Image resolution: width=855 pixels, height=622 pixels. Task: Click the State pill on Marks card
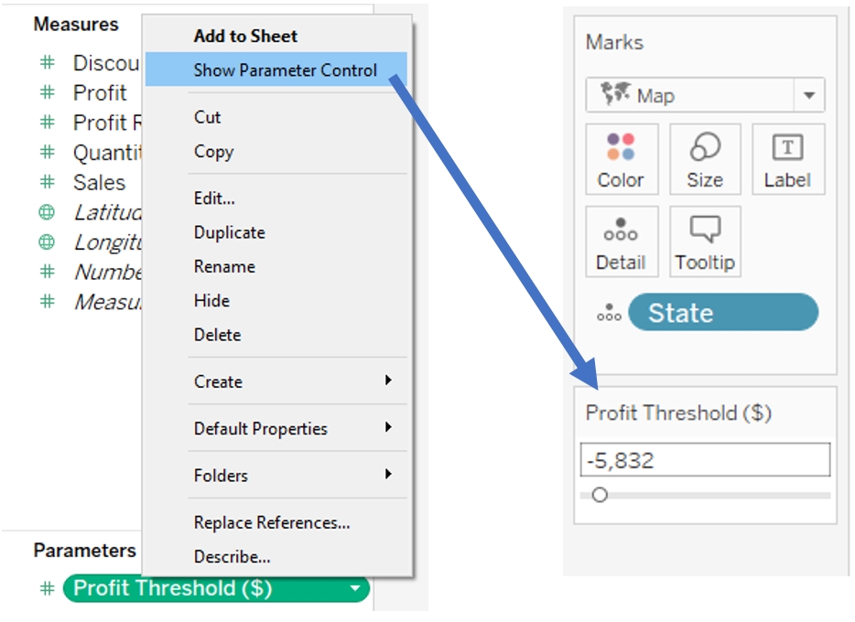722,313
